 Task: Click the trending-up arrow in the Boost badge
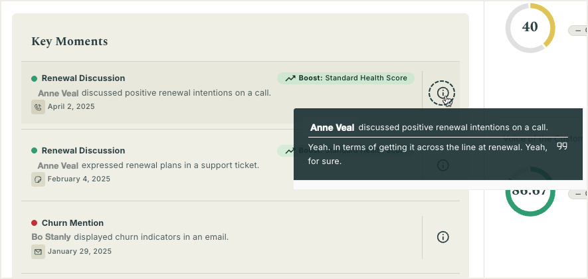pyautogui.click(x=290, y=78)
